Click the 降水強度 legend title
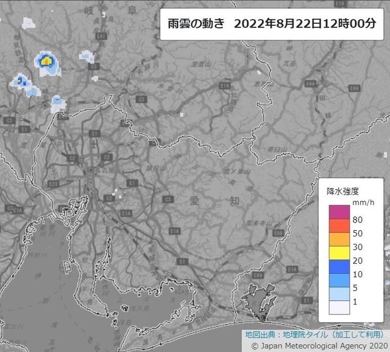 (x=342, y=192)
